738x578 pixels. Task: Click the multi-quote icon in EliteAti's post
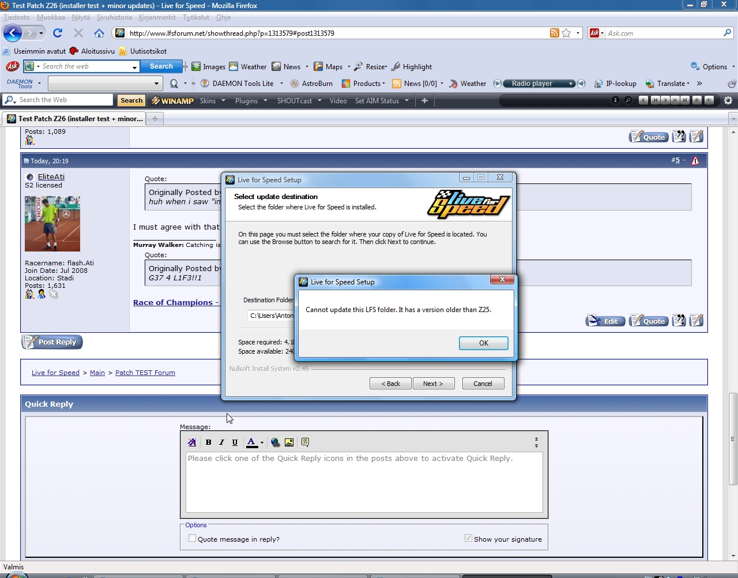point(679,320)
